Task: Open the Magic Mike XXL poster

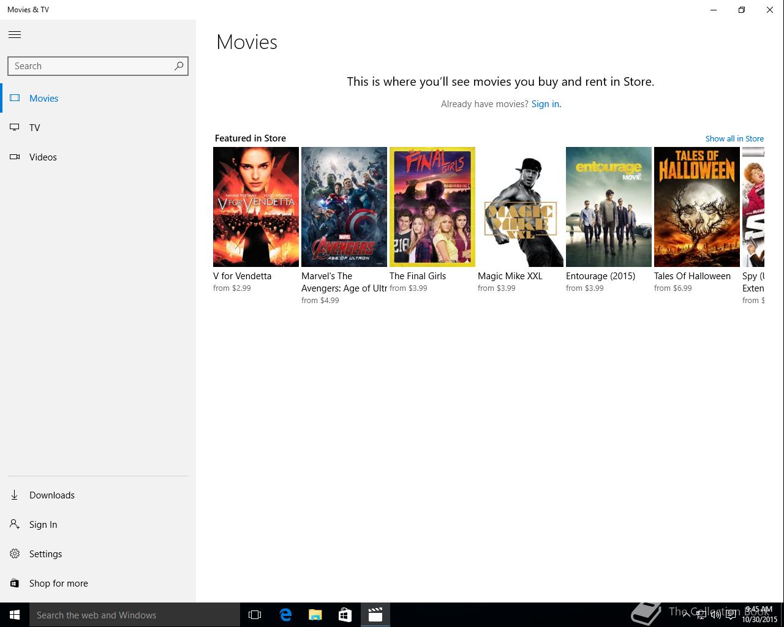Action: click(x=521, y=207)
